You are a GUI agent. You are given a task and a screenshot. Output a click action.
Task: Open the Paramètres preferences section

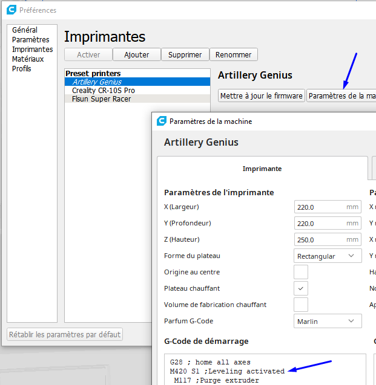coord(30,39)
